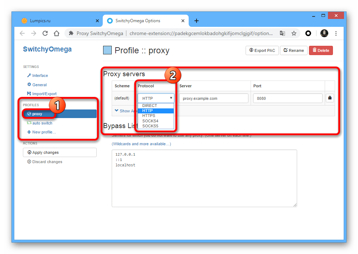Screen dimensions: 358x254
Task: Go forward with the browser forward arrow
Action: [x=34, y=33]
